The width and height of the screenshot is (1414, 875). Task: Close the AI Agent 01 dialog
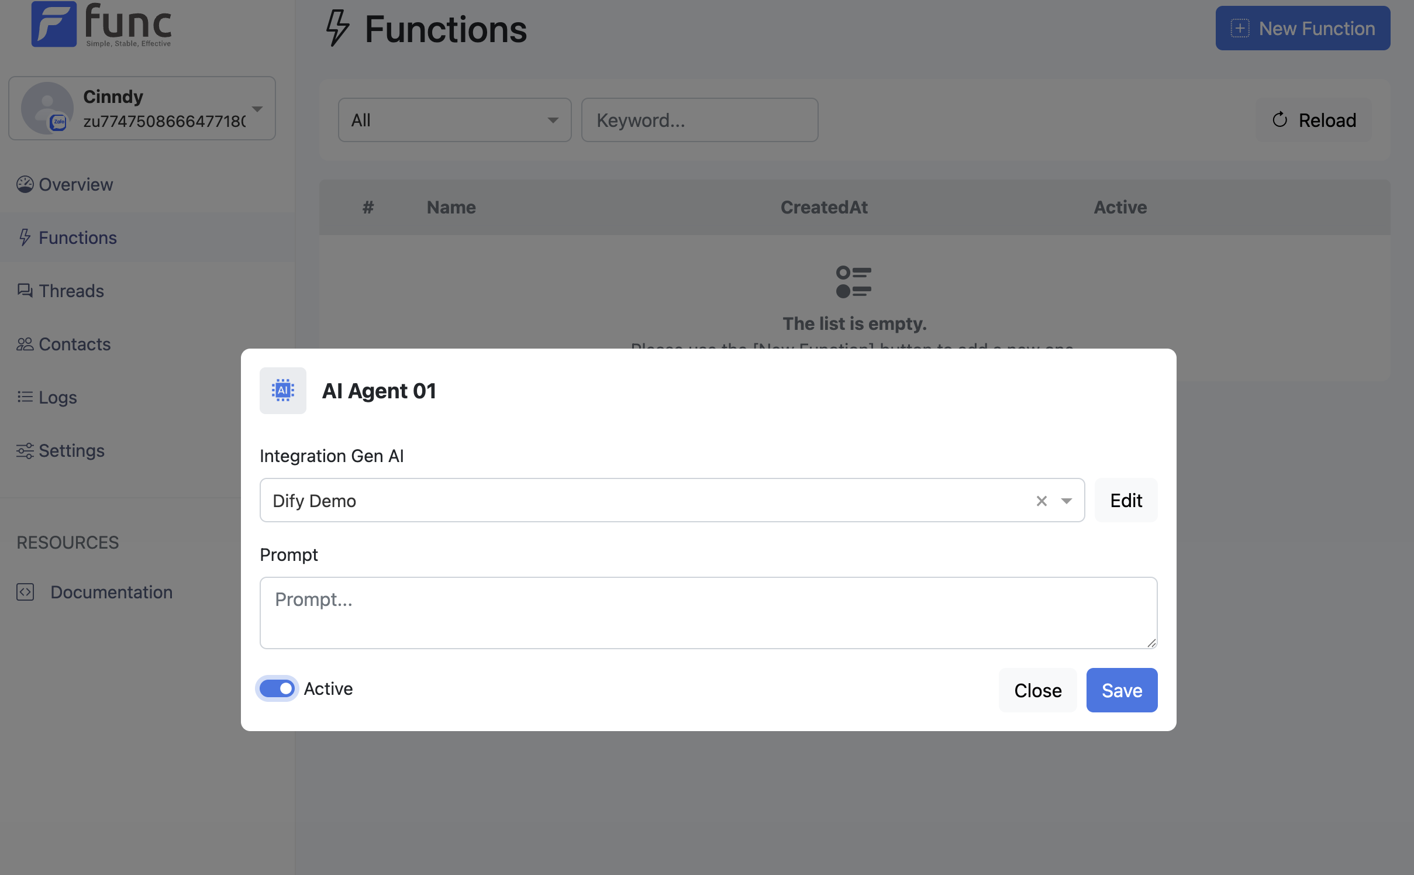click(x=1037, y=690)
